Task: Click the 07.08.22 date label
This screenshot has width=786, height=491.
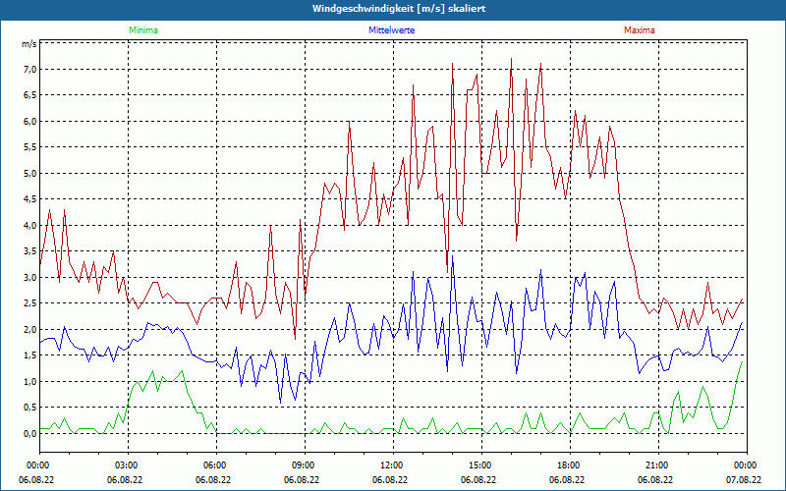Action: 744,480
